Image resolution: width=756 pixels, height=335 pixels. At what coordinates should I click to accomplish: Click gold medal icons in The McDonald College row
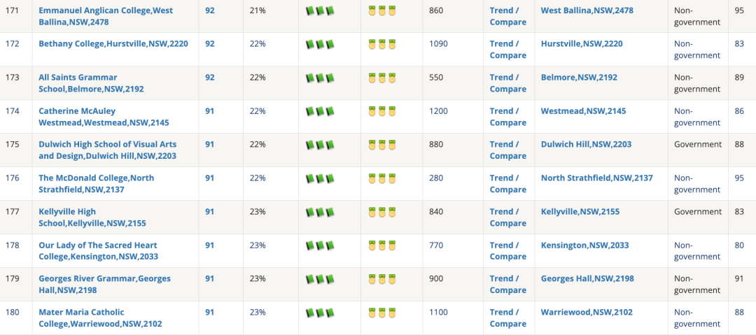(382, 178)
